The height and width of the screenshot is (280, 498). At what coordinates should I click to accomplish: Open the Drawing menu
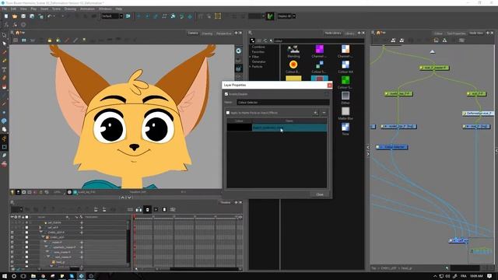[x=70, y=9]
